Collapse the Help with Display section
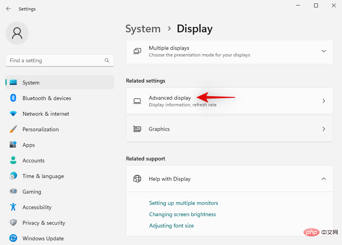The height and width of the screenshot is (245, 342). (324, 179)
